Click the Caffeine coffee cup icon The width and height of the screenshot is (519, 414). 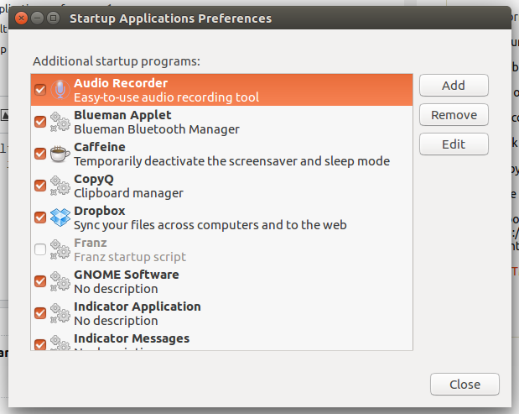(60, 154)
